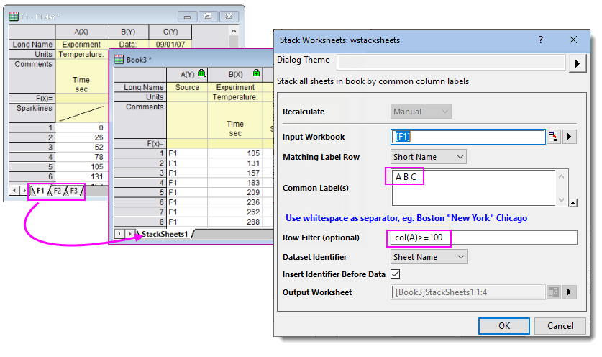Click the cell with value 288 in Book3
Viewport: 602px width, 357px height.
235,222
